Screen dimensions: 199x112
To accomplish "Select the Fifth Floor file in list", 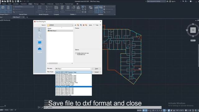I will pos(60,31).
